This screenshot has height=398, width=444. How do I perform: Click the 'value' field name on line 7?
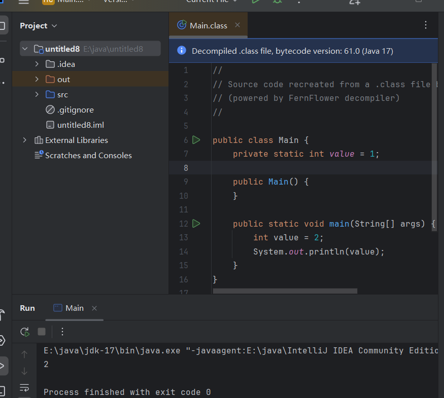(342, 154)
